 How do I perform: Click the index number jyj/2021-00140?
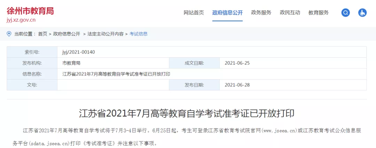(x=79, y=52)
